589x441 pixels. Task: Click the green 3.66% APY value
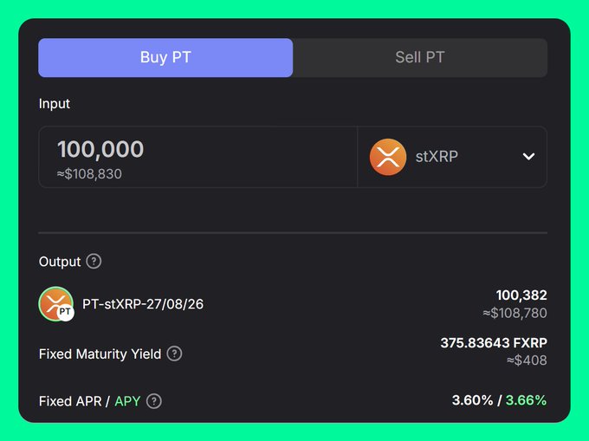526,400
